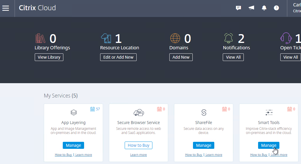Click the App Layering calendar days icon

pos(93,109)
